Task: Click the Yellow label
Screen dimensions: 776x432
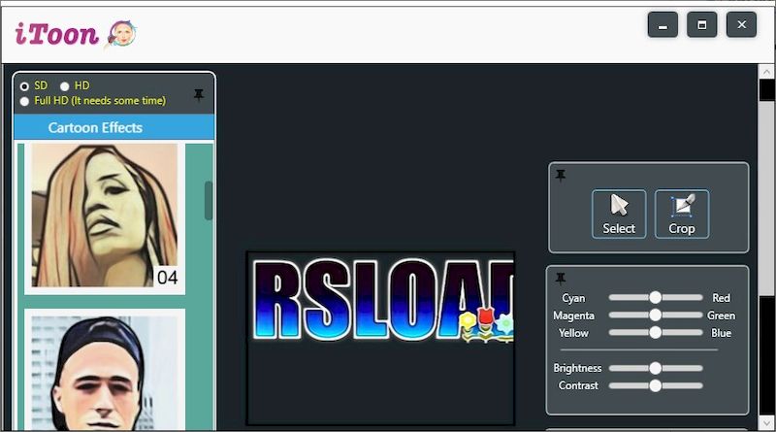Action: 573,333
